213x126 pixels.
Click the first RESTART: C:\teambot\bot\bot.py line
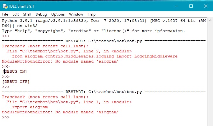point(104,41)
